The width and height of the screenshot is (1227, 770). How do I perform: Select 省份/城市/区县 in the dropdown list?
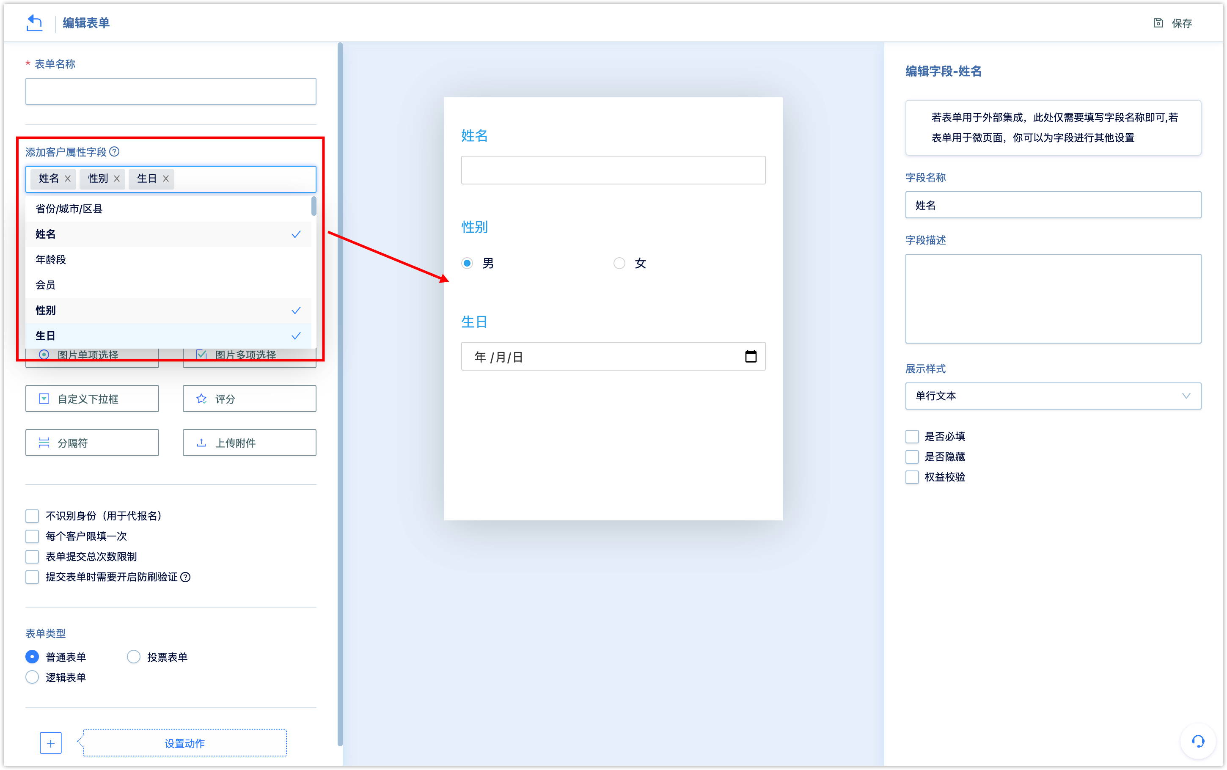tap(168, 209)
